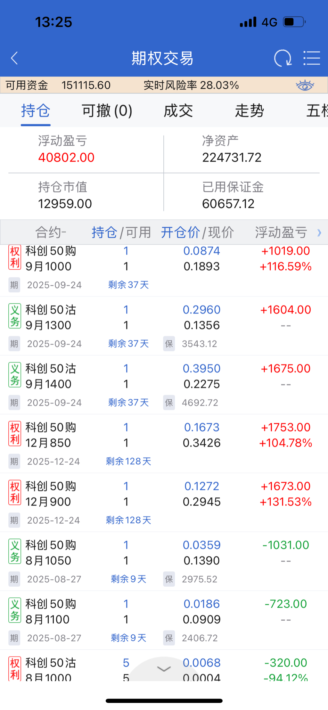Tap the 期 expiry icon for 2025-12-24 850 call
Screen dimensions: 328x710
coord(14,461)
